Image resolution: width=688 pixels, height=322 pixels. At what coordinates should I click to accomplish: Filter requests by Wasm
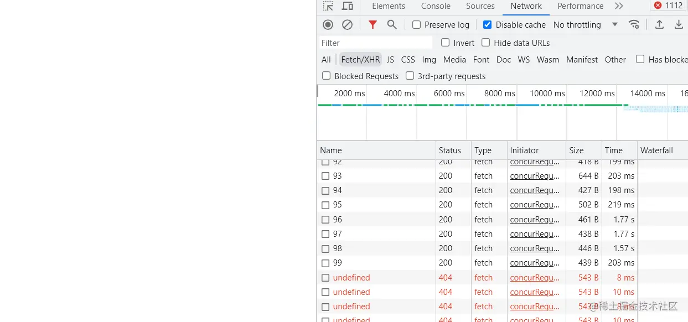coord(548,60)
